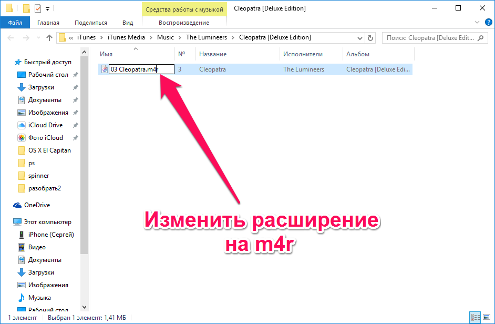The width and height of the screenshot is (495, 324).
Task: Sort by Название column header
Action: (x=238, y=54)
